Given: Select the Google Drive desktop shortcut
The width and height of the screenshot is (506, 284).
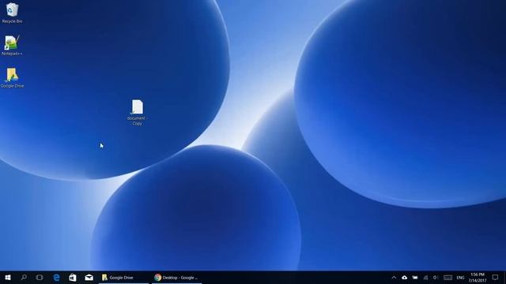Looking at the screenshot, I should pos(12,77).
